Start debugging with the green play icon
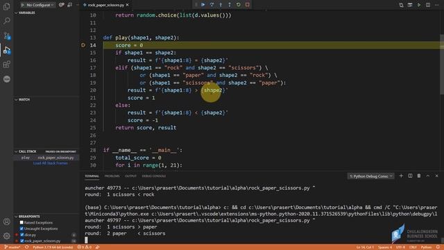This screenshot has width=444, height=250. coord(22,5)
